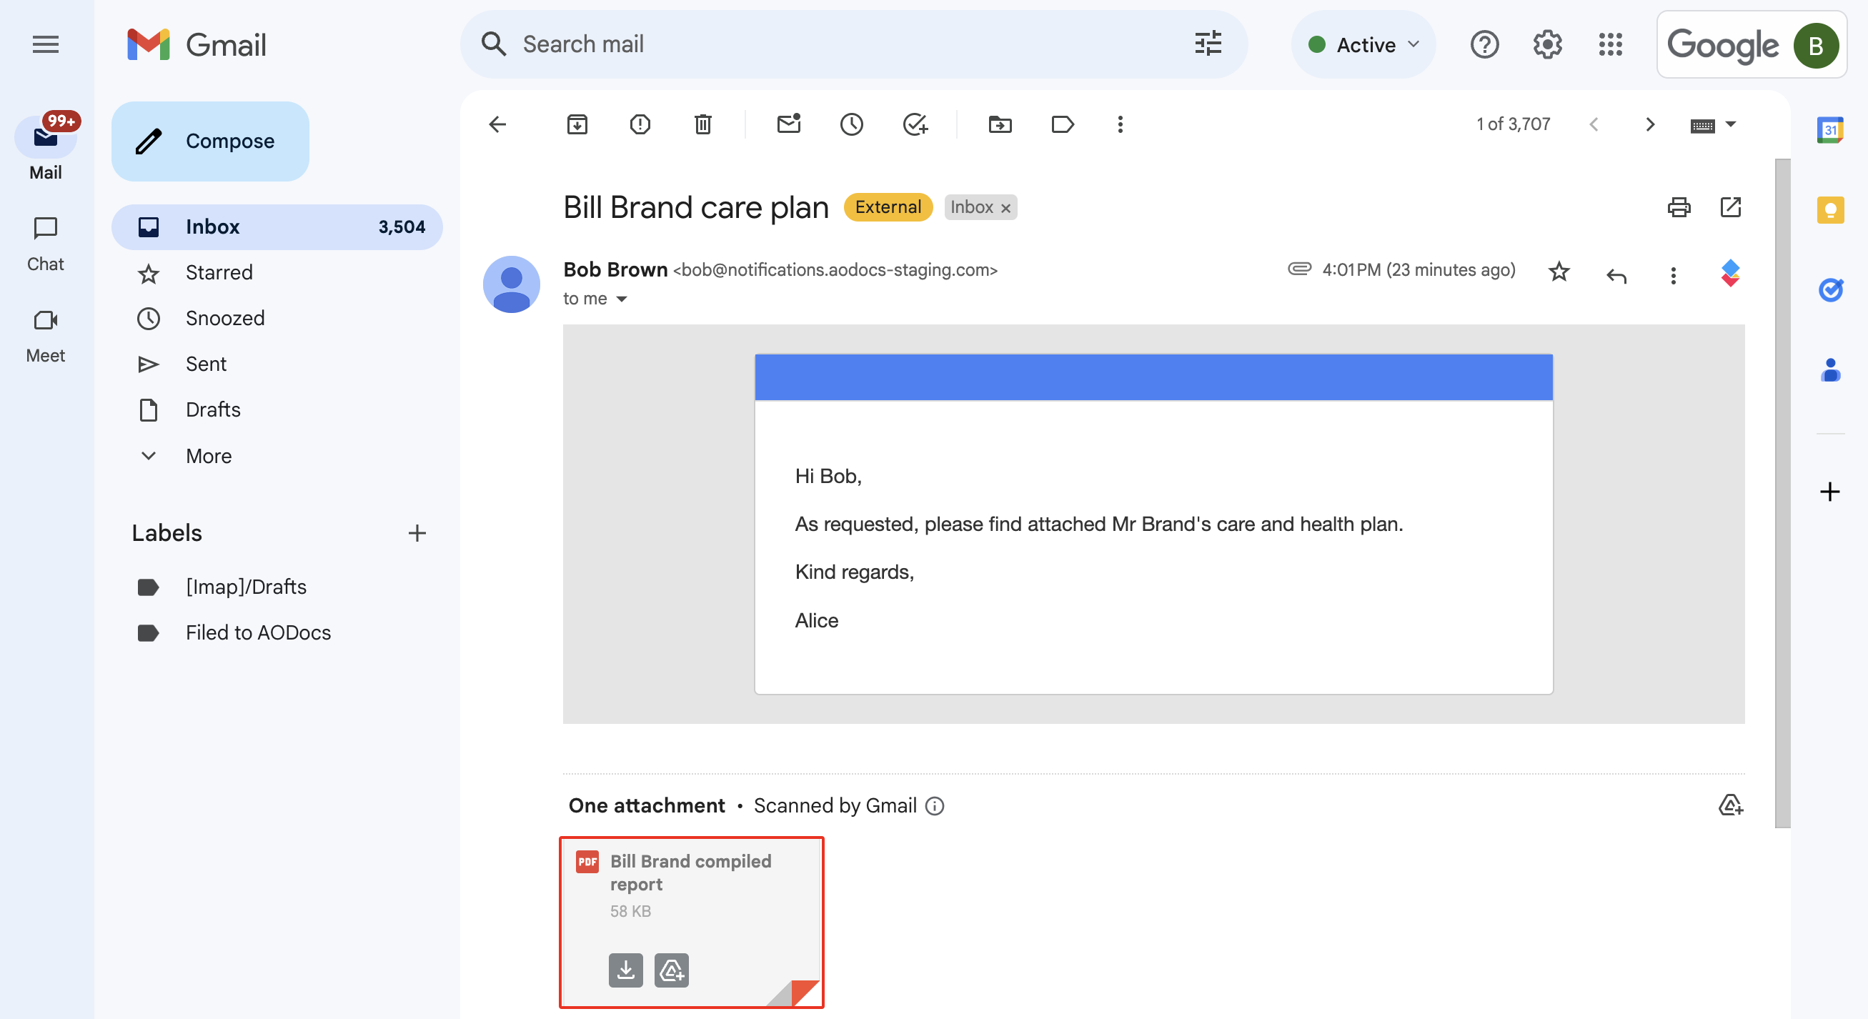
Task: Report email as spam
Action: coord(640,125)
